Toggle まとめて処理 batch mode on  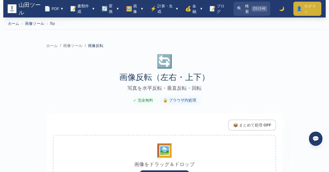click(x=252, y=125)
